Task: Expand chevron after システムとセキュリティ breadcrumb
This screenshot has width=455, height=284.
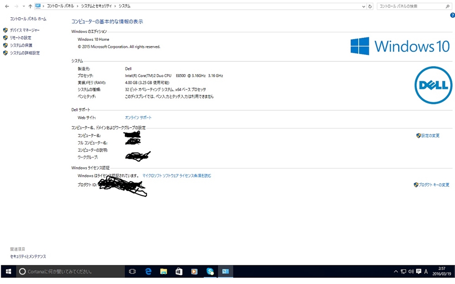Action: (x=115, y=6)
